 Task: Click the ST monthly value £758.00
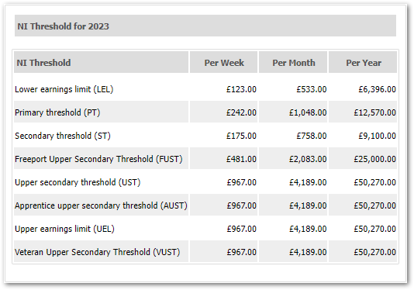coord(312,136)
